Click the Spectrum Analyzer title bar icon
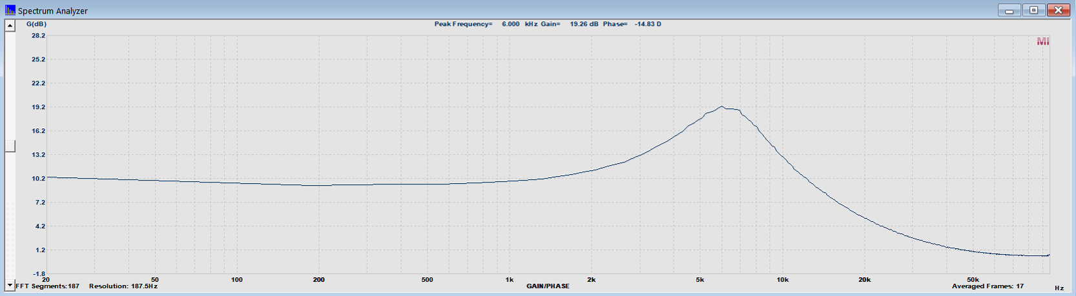Viewport: 1076px width, 296px height. [10, 10]
